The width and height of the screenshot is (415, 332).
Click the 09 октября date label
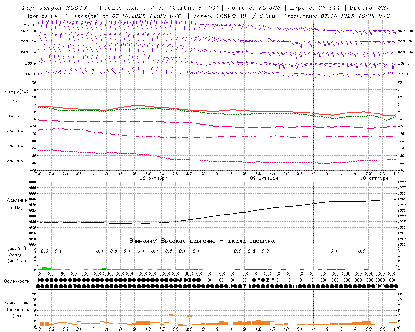[x=264, y=178]
